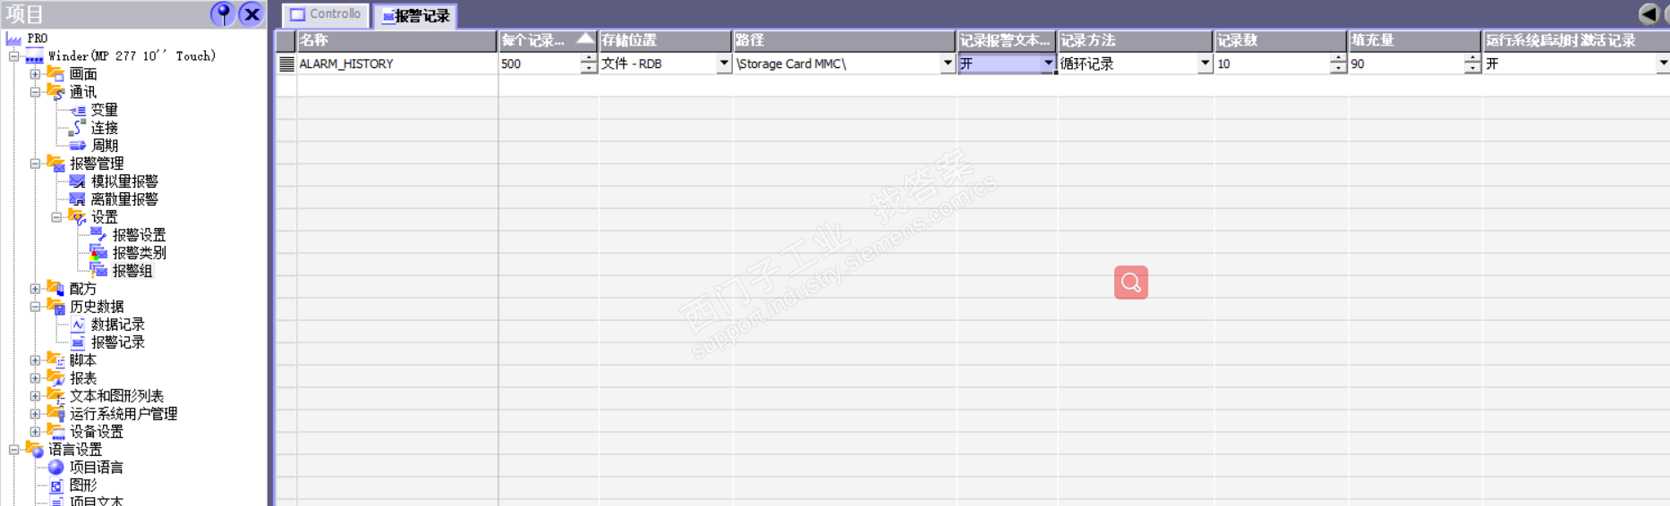Expand 运行系统用户管理 tree node
This screenshot has width=1670, height=506.
pyautogui.click(x=35, y=414)
